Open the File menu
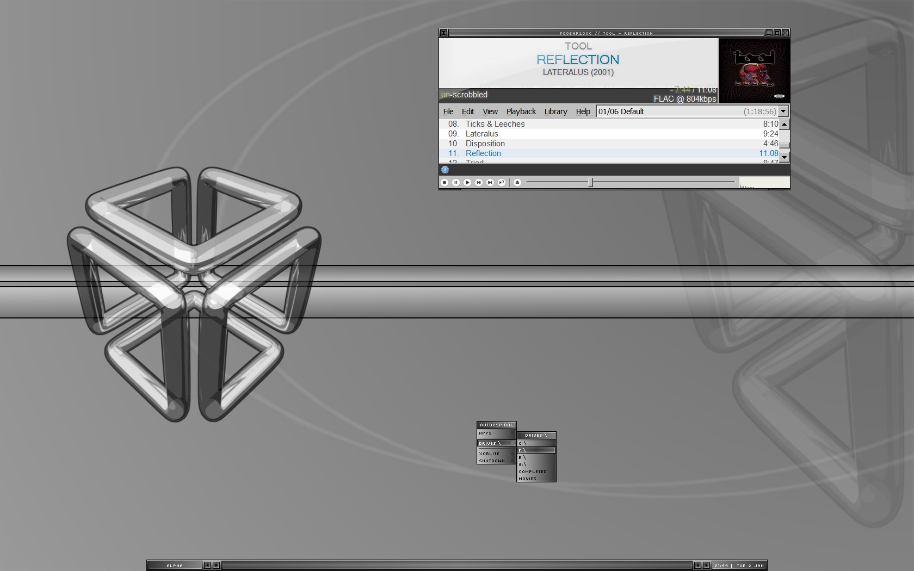 (x=448, y=111)
